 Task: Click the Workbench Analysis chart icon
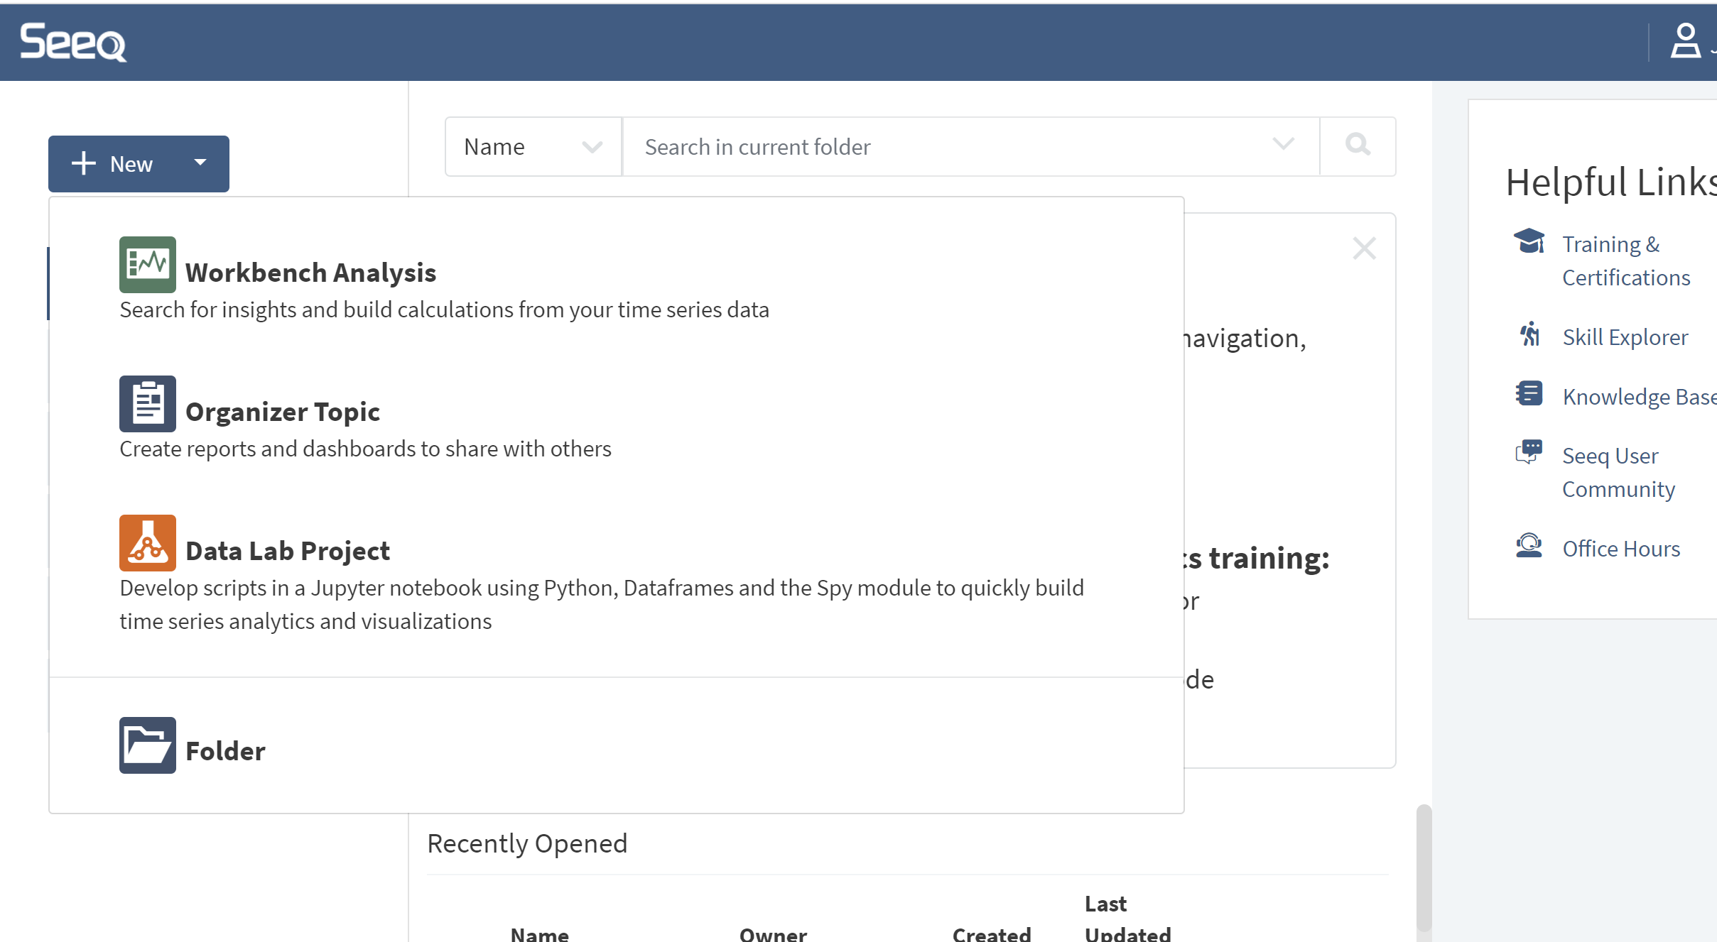click(147, 265)
